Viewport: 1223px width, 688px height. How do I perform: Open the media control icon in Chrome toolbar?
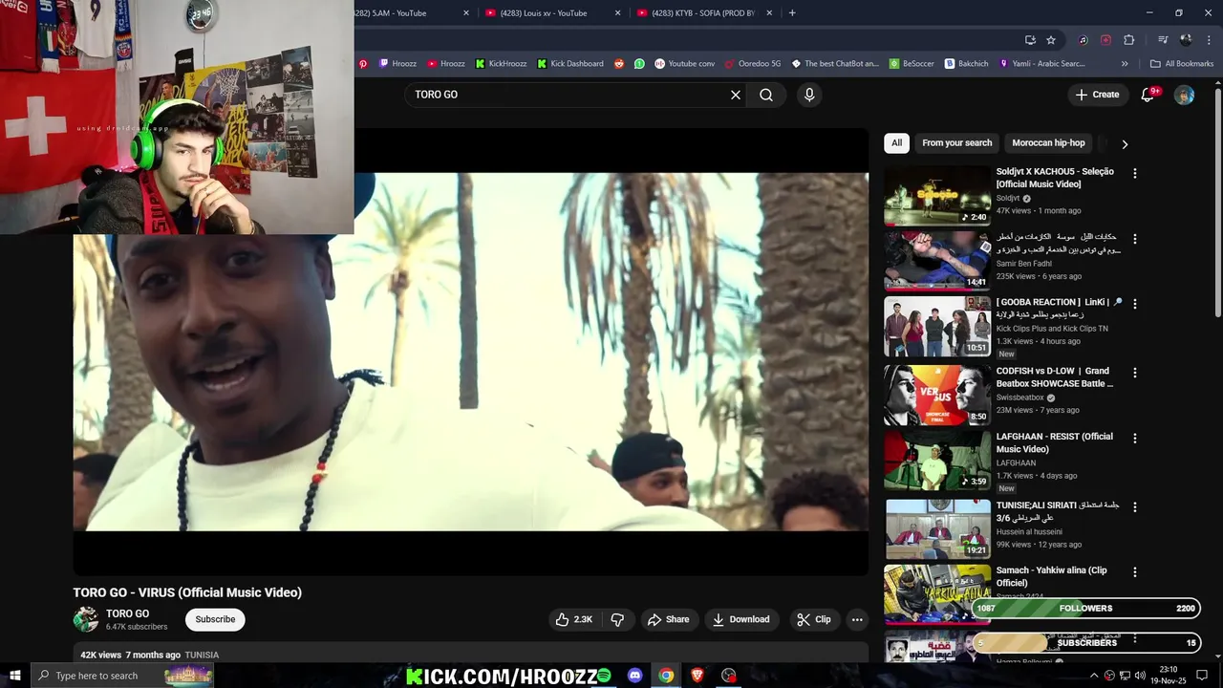[1162, 40]
